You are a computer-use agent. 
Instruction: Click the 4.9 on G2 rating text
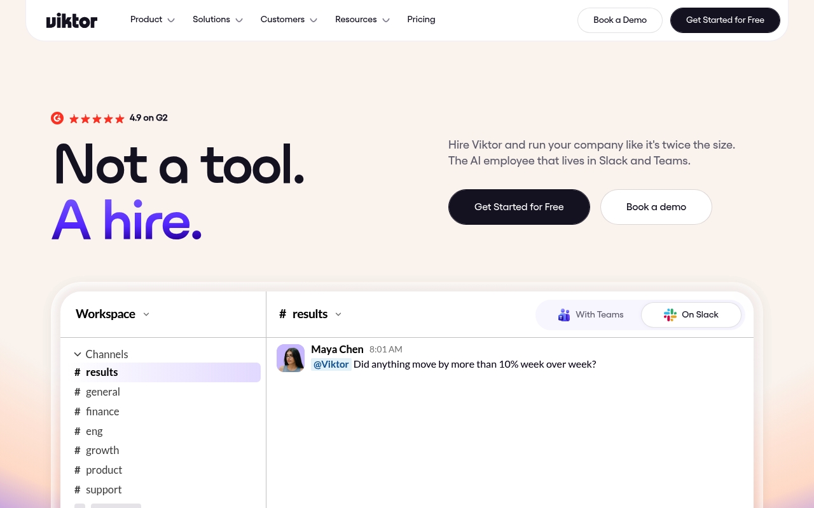pyautogui.click(x=148, y=118)
